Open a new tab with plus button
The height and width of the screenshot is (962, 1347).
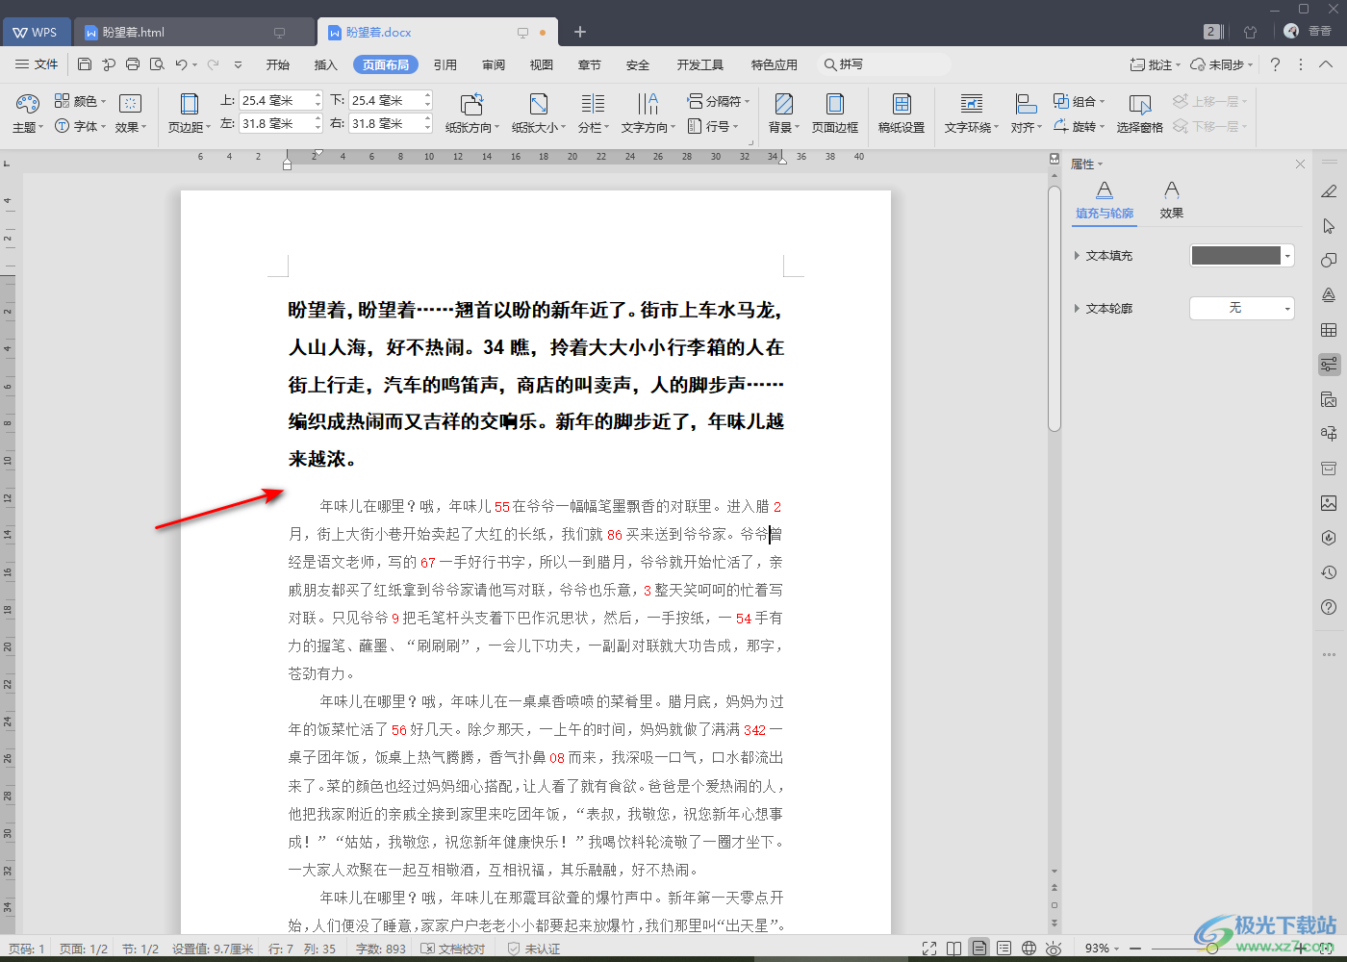(580, 32)
